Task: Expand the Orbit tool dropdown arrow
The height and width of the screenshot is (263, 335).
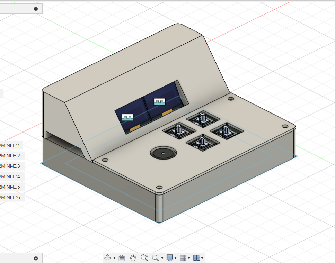Action: click(114, 257)
